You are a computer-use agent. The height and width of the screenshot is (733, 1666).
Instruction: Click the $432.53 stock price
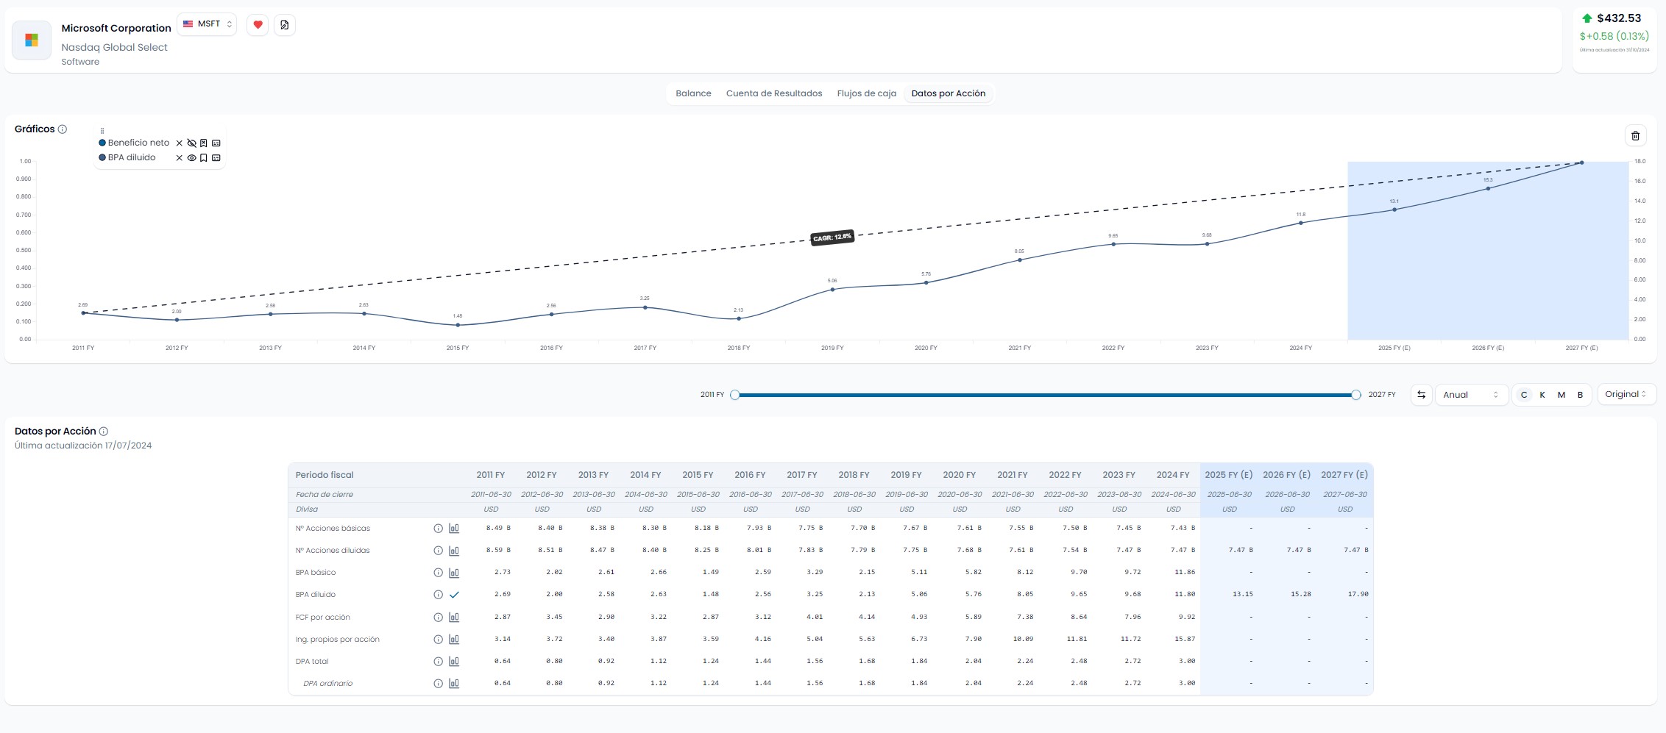[1619, 18]
